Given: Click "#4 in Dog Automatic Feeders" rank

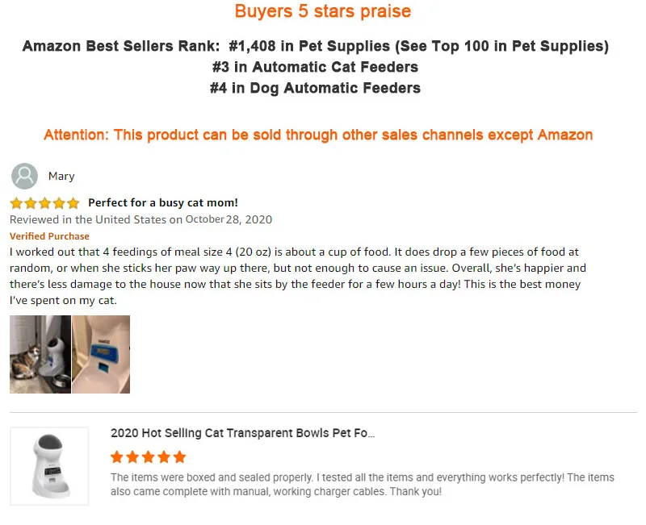Looking at the screenshot, I should 315,88.
